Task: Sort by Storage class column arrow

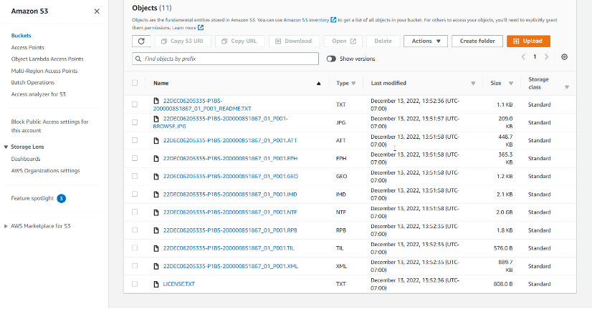Action: 567,87
